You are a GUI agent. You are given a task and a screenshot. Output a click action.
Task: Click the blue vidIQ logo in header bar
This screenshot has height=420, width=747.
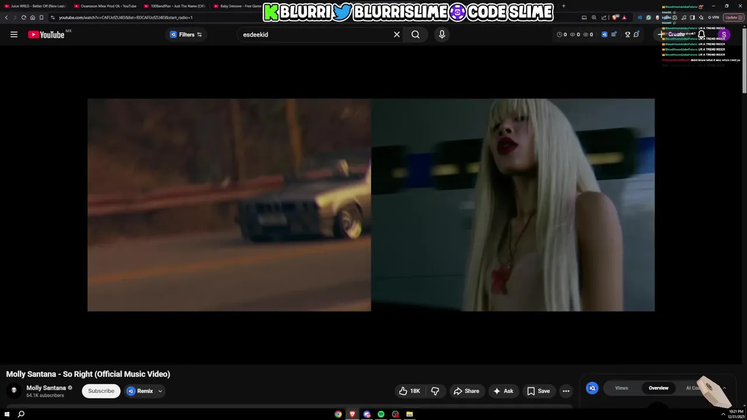(605, 34)
